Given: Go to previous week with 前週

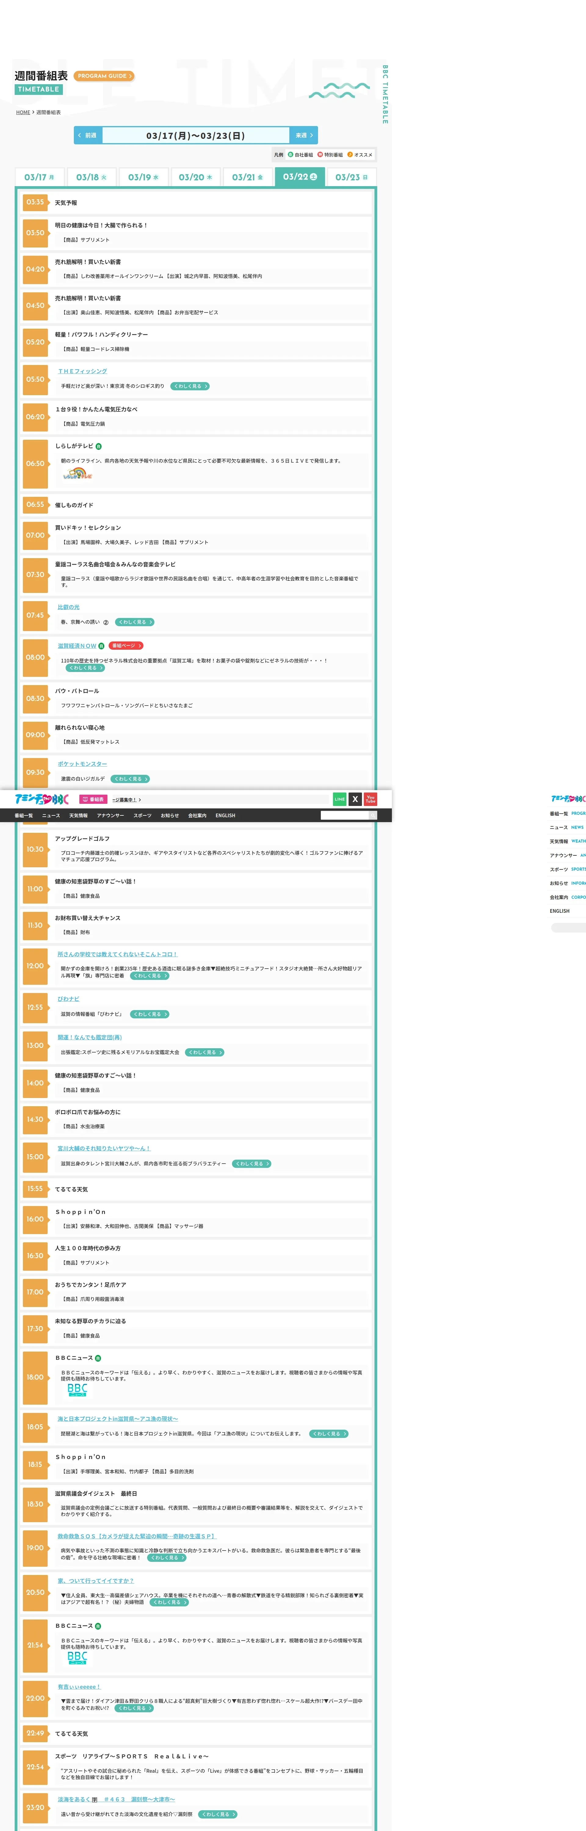Looking at the screenshot, I should (88, 135).
